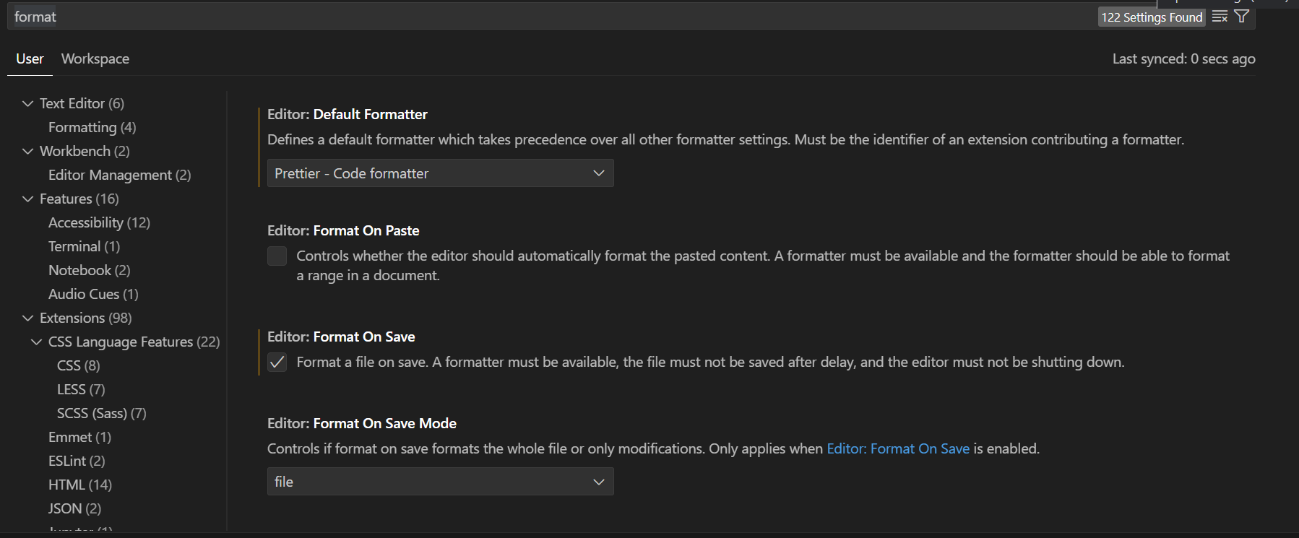
Task: Open ESLint (2) settings category
Action: 77,461
